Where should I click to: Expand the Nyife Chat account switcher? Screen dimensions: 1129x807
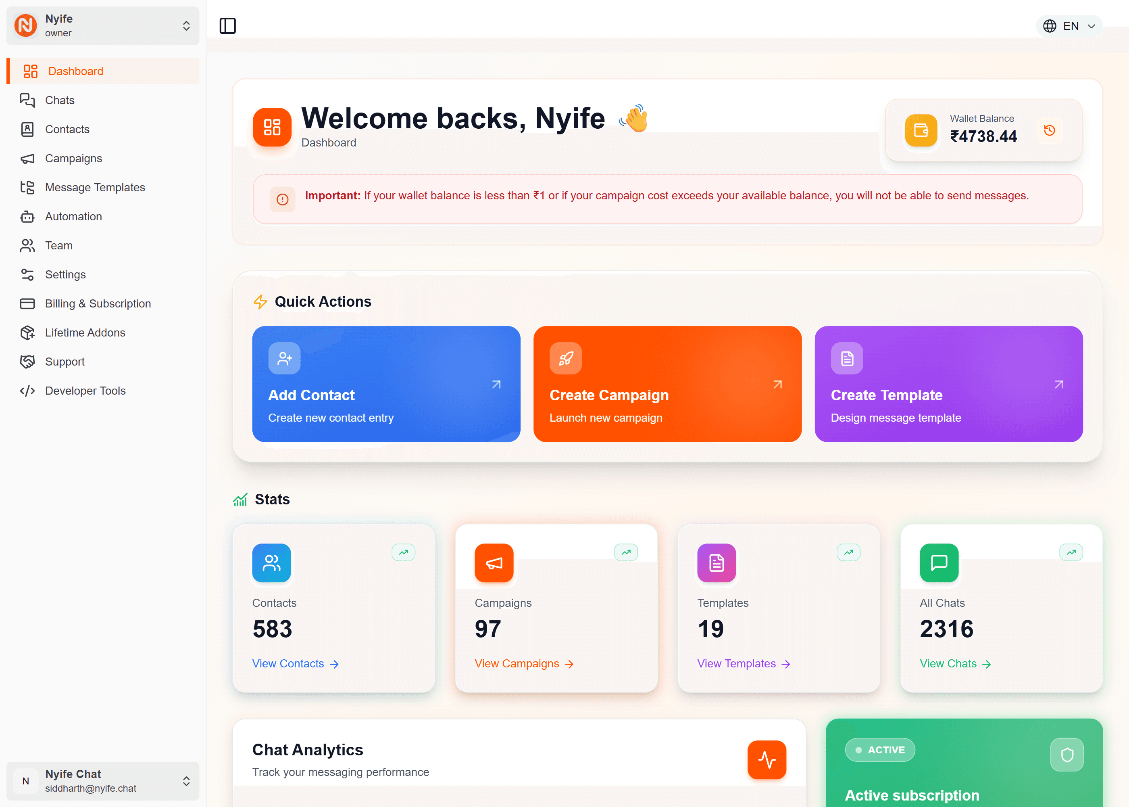pyautogui.click(x=186, y=781)
